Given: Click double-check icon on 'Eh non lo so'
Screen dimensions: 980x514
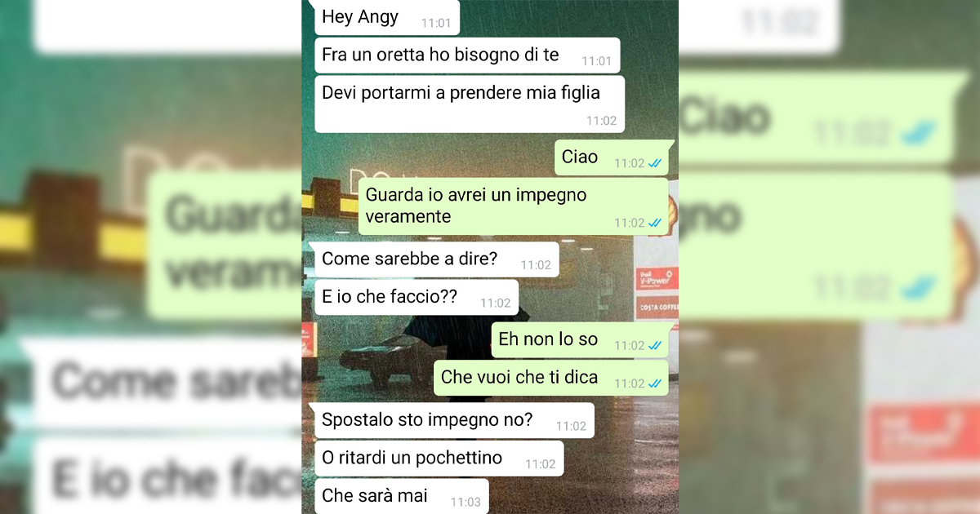Looking at the screenshot, I should coord(655,346).
